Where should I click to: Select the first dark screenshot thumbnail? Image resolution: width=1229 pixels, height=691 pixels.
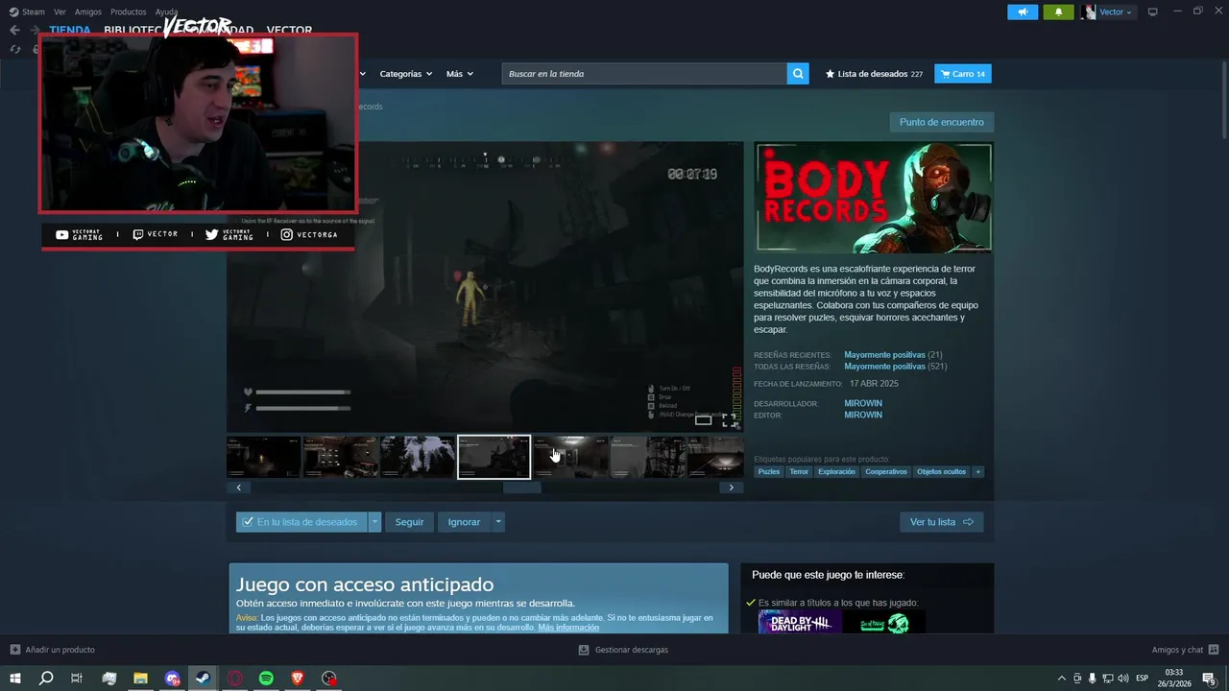tap(264, 457)
